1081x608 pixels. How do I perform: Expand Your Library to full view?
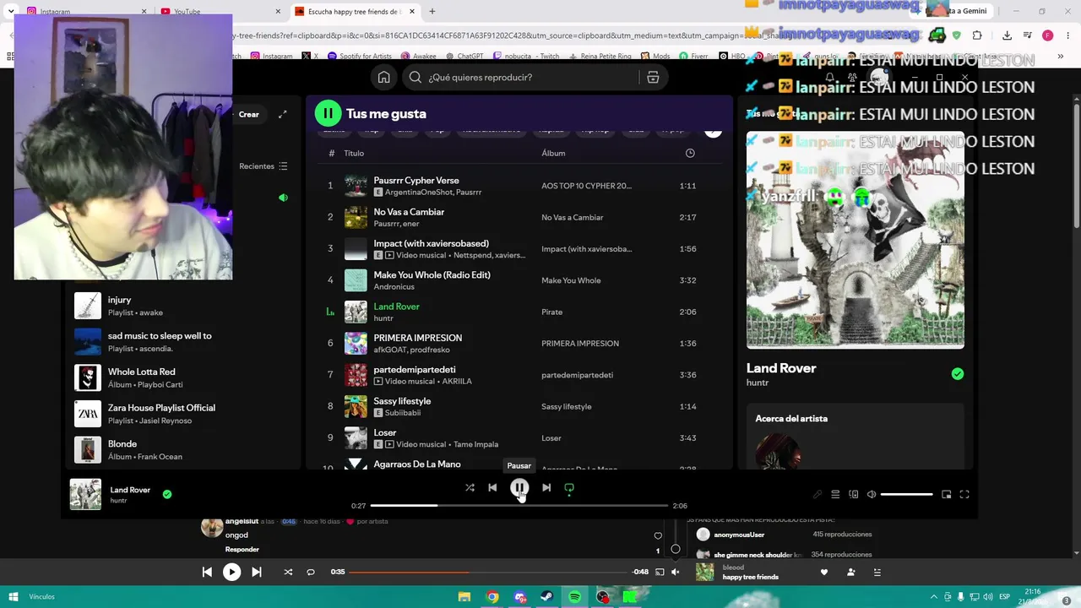pos(283,114)
